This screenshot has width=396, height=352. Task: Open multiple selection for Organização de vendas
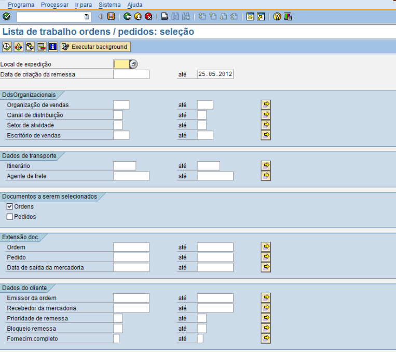pyautogui.click(x=266, y=105)
